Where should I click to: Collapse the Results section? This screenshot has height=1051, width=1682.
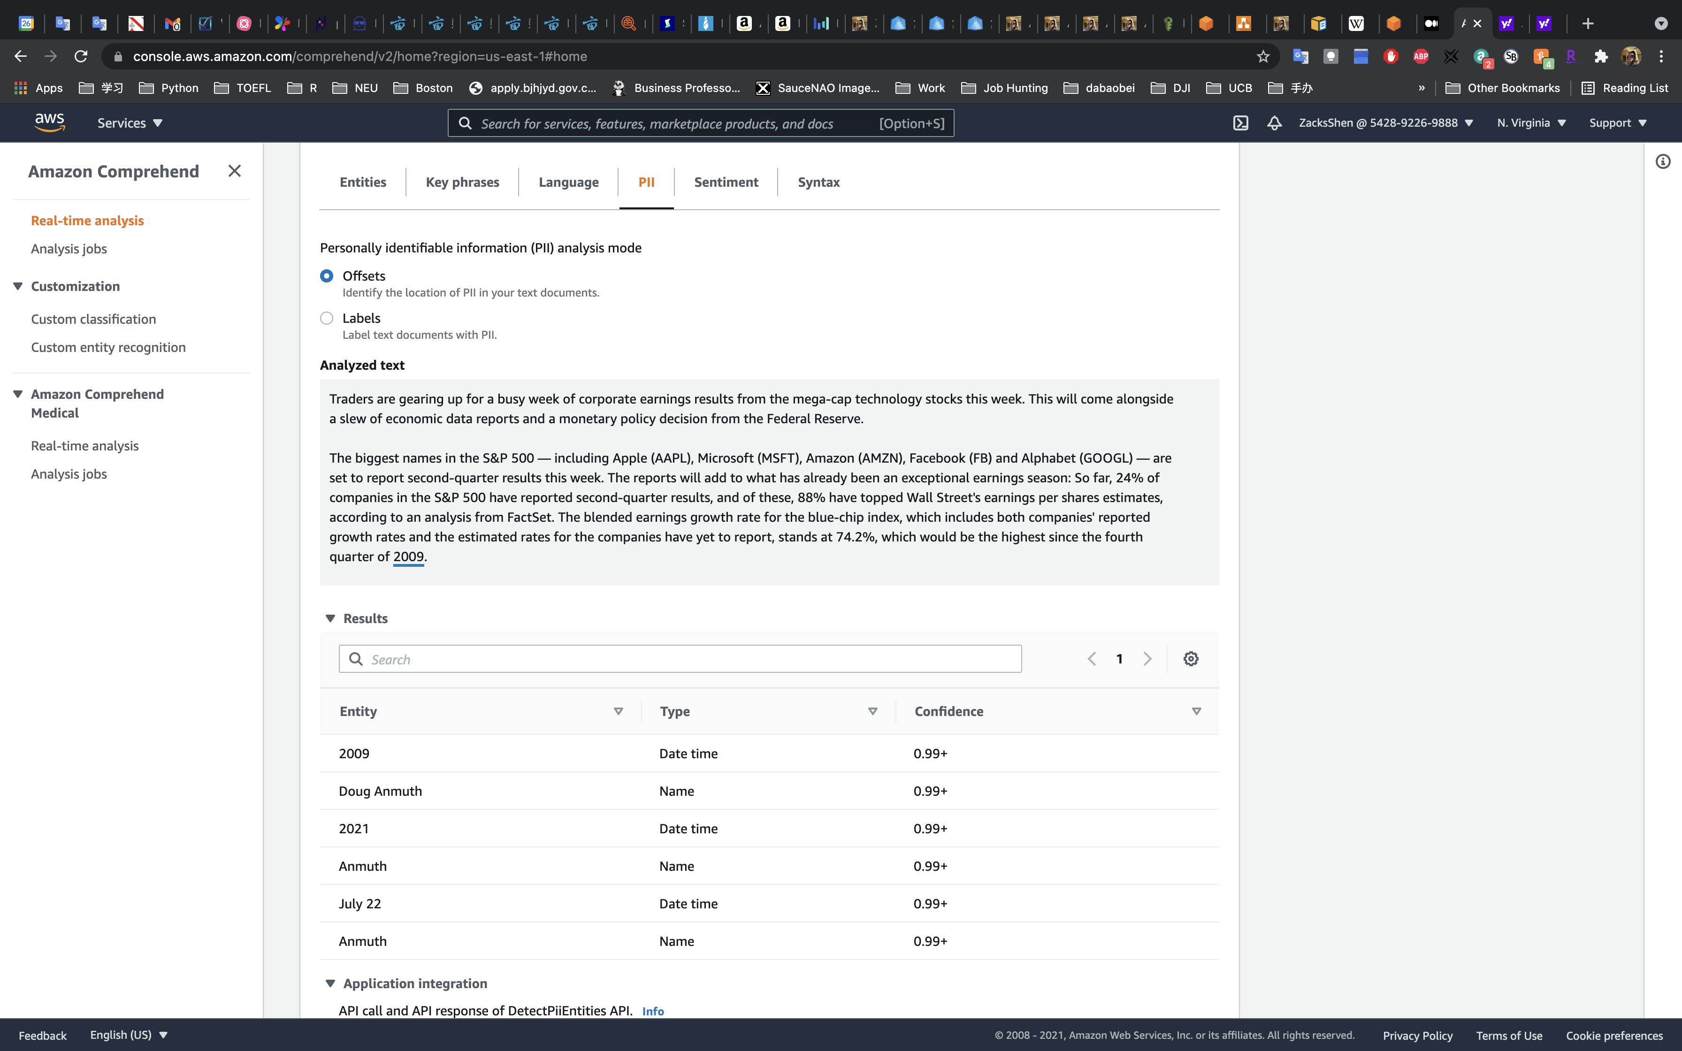330,618
